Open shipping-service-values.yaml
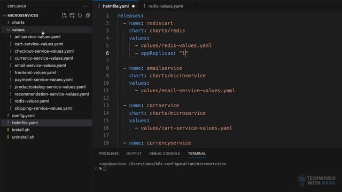The height and width of the screenshot is (192, 342). click(43, 108)
